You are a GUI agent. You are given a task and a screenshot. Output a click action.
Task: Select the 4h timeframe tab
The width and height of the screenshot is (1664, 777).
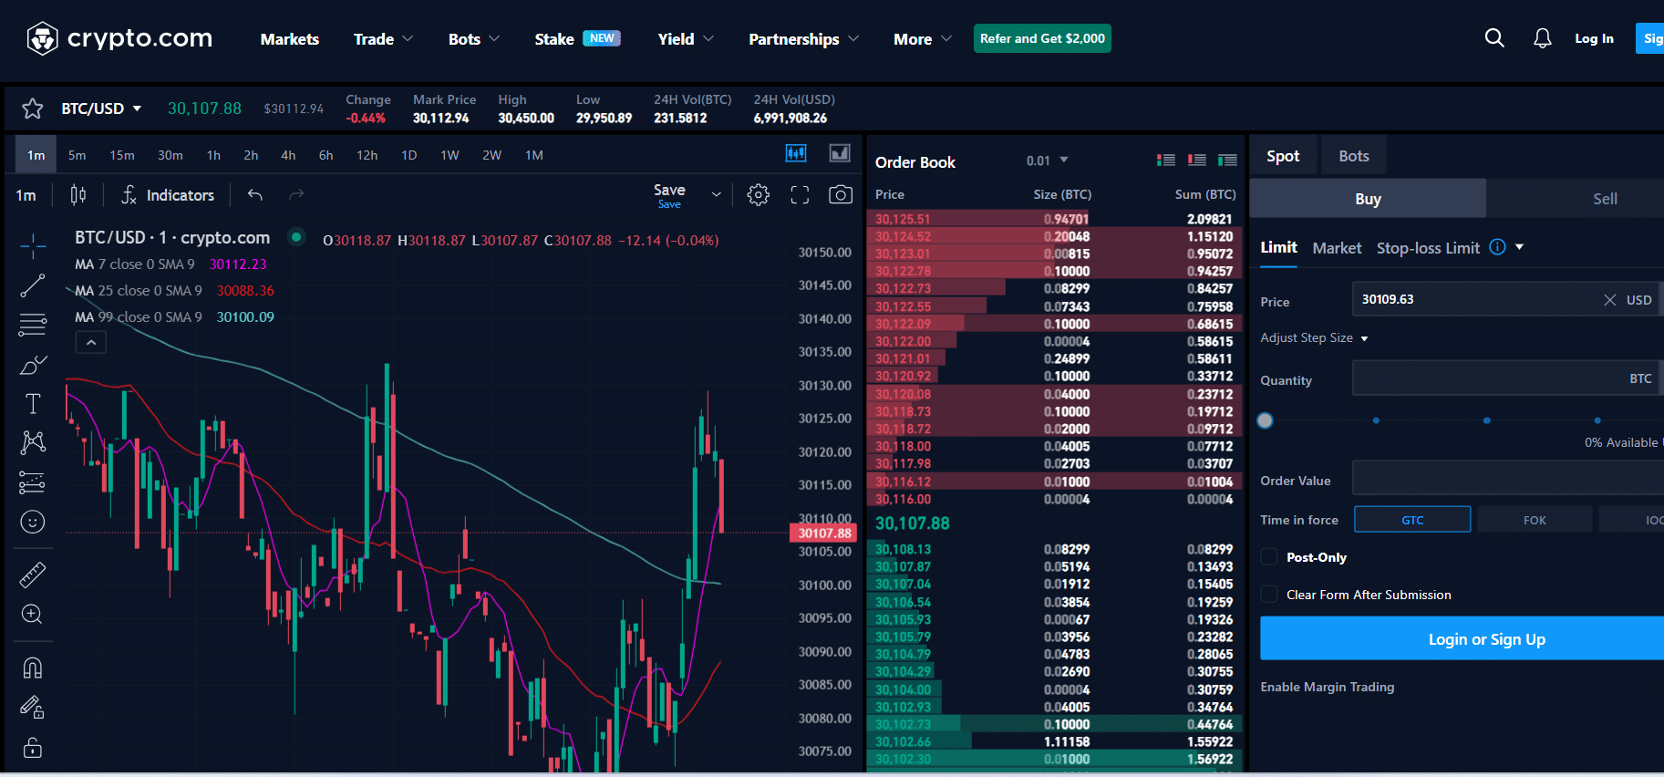tap(288, 155)
